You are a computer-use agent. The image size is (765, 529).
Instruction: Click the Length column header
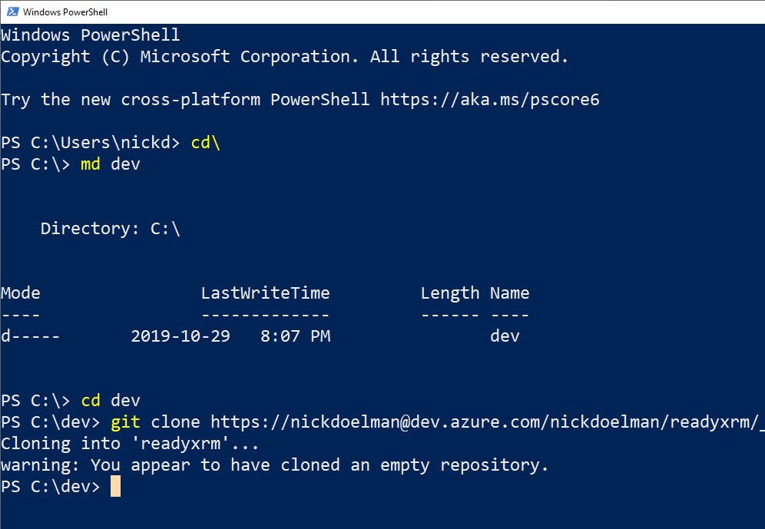(x=449, y=293)
